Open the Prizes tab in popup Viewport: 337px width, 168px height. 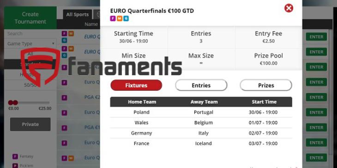[x=266, y=85]
